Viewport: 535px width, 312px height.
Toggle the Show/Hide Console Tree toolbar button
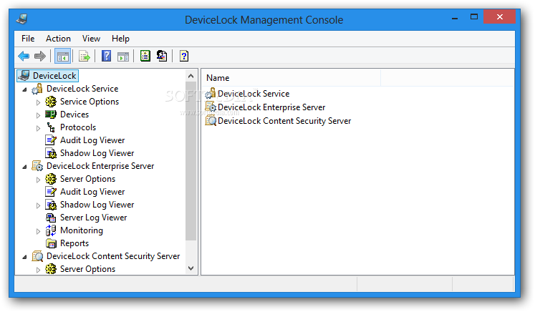63,56
